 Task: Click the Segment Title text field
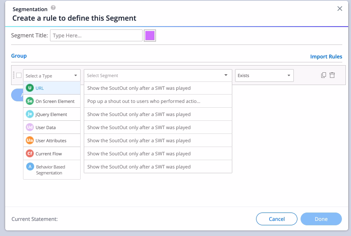[x=96, y=35]
